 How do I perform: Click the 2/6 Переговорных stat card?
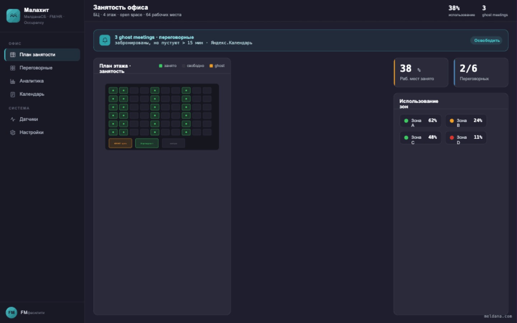(481, 72)
